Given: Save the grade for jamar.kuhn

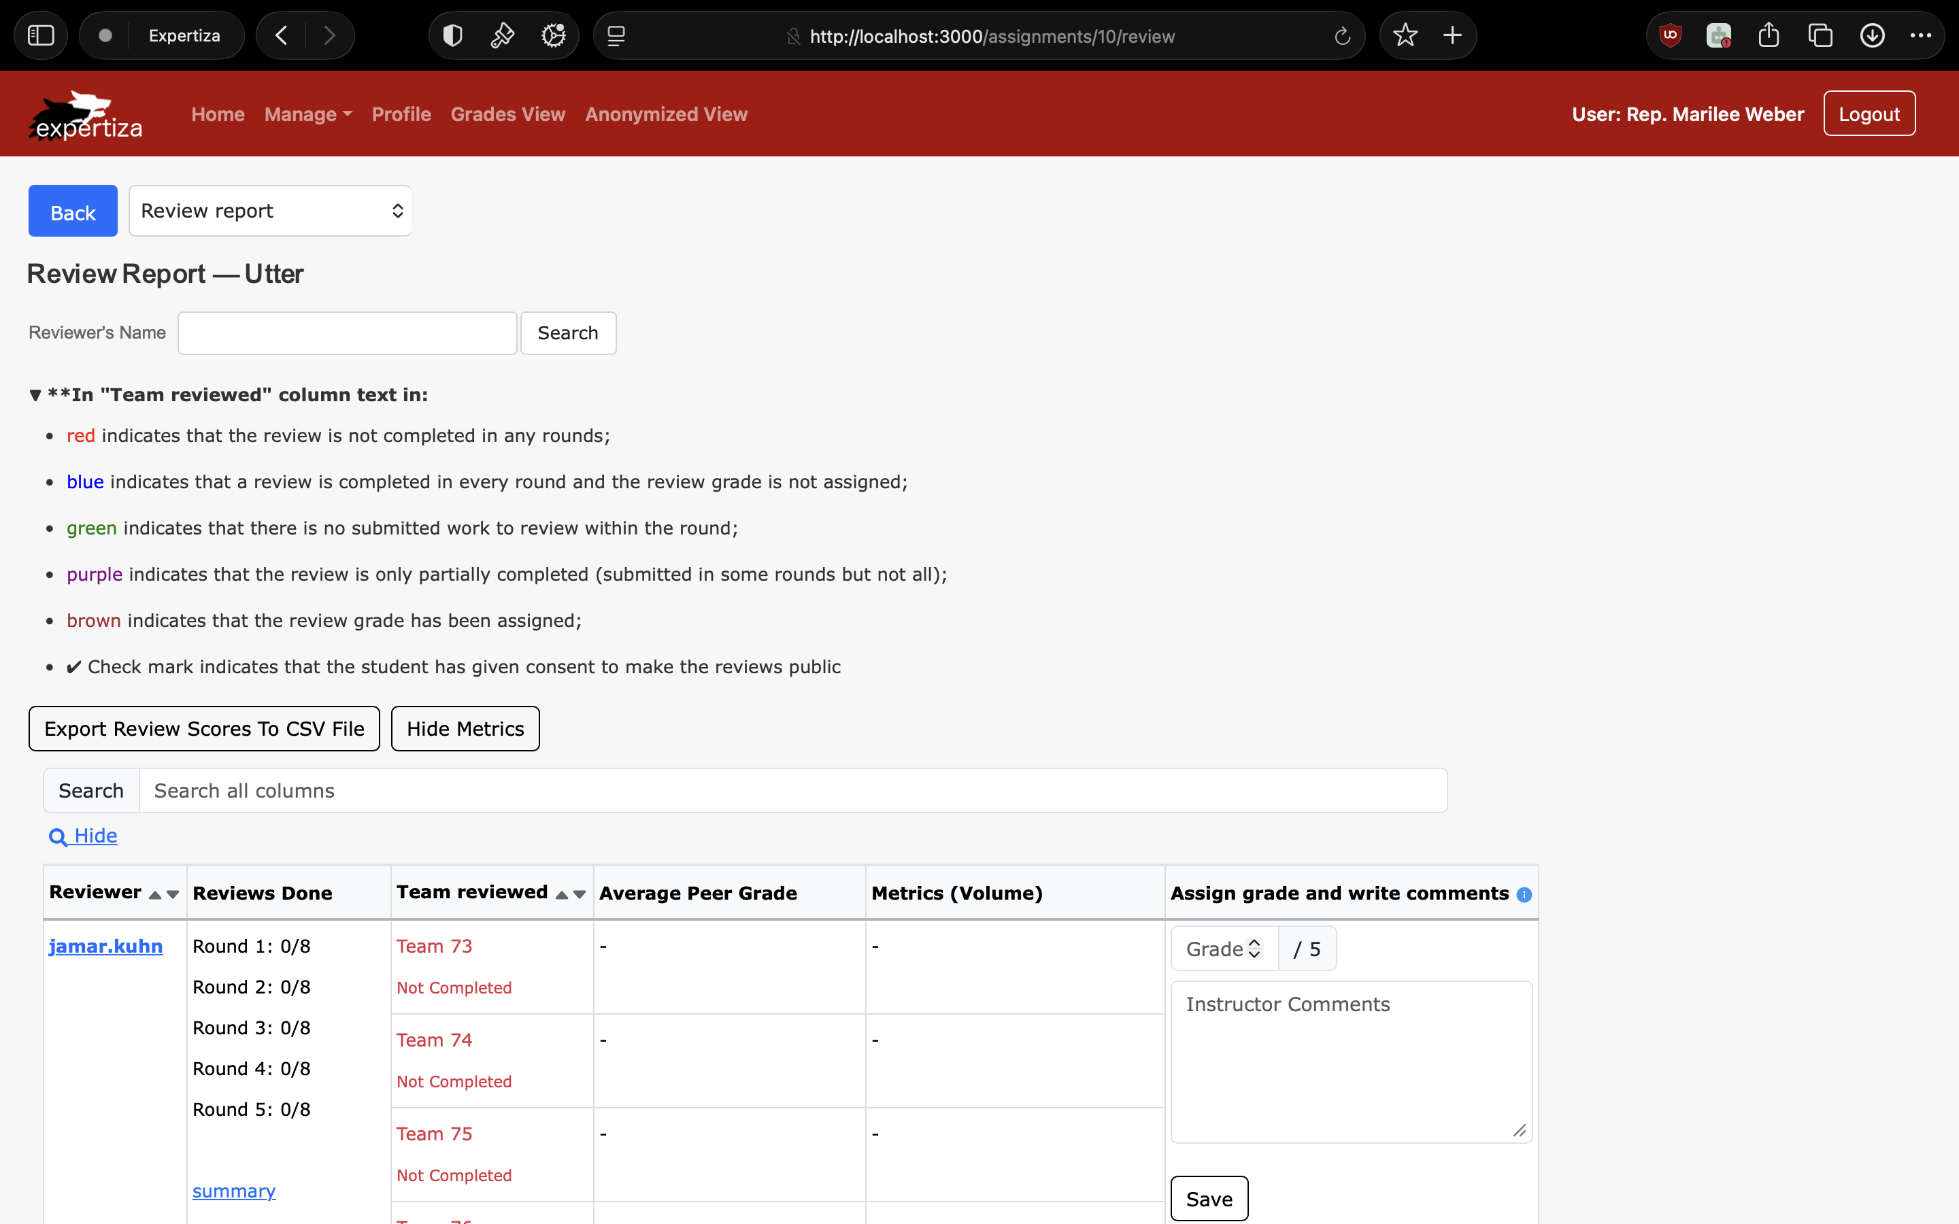Looking at the screenshot, I should point(1209,1199).
